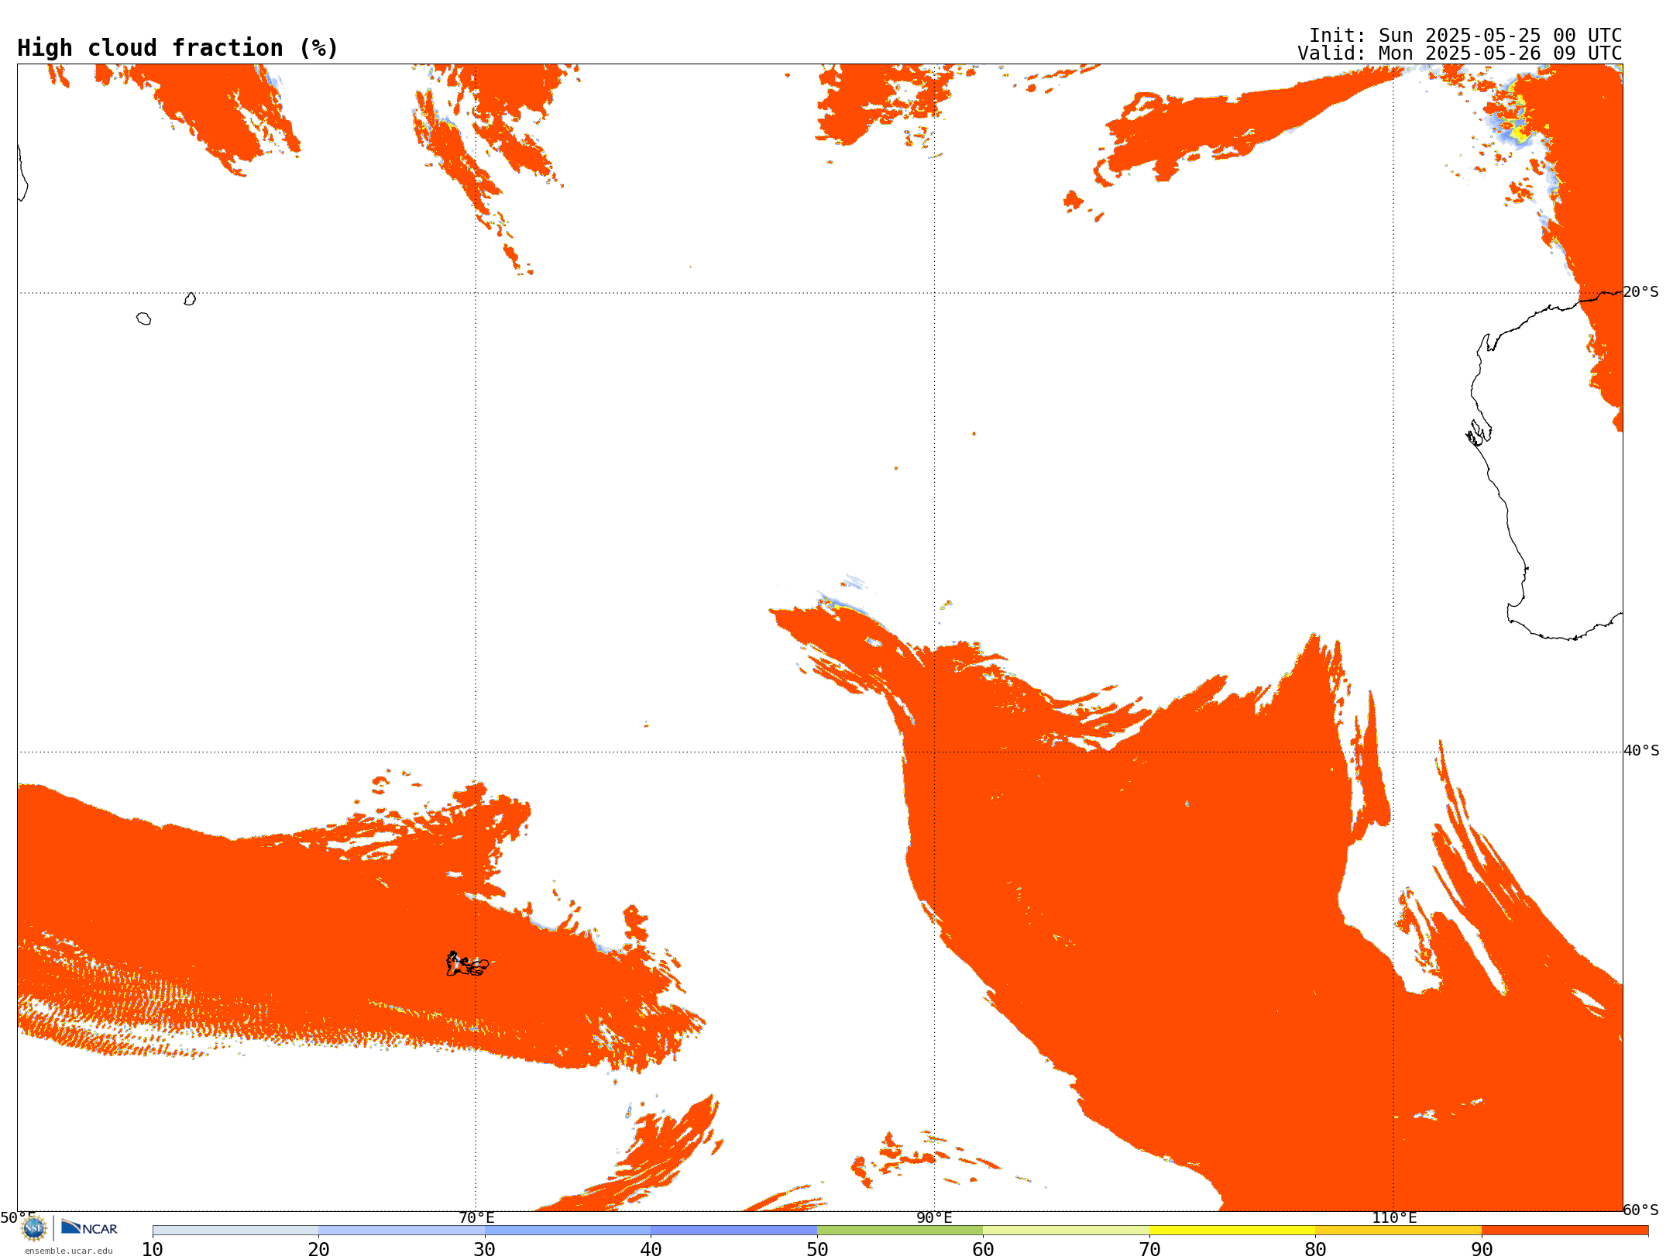This screenshot has width=1673, height=1260.
Task: Click the Shark Bay coastline on western Australia
Action: (x=1479, y=433)
